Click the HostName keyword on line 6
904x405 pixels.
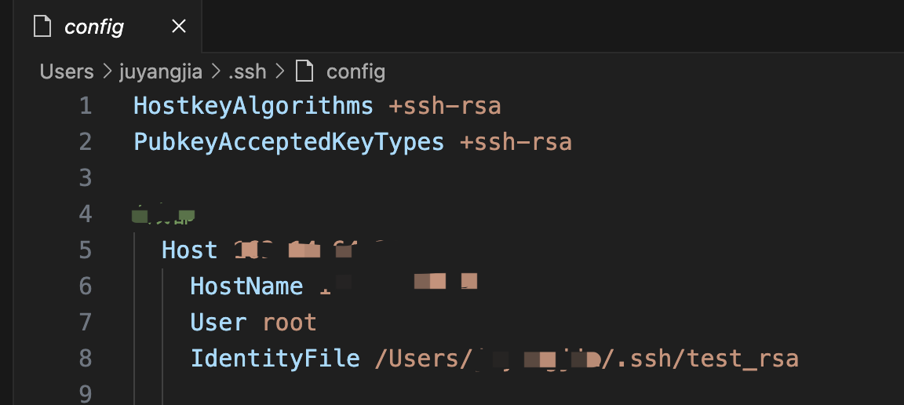click(246, 286)
